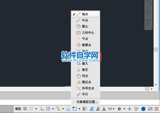The width and height of the screenshot is (160, 113).
Task: Click the orbit icon on navigation bar
Action: [148, 11]
